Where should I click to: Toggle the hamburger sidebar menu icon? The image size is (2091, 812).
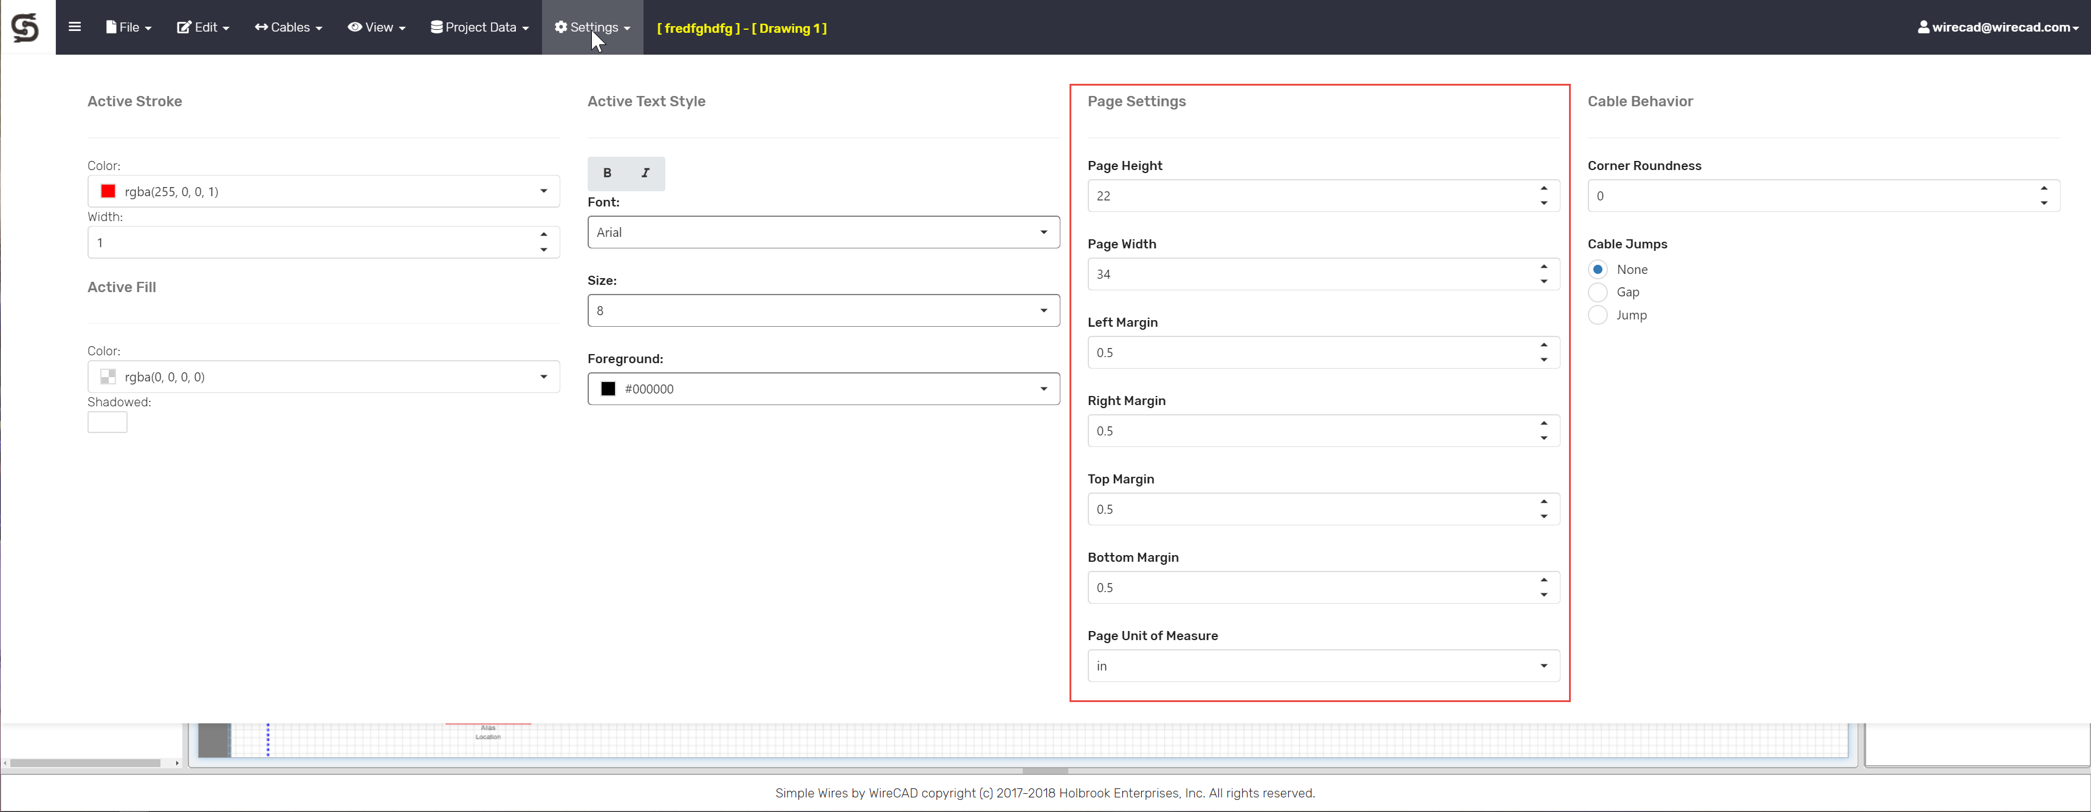[75, 27]
